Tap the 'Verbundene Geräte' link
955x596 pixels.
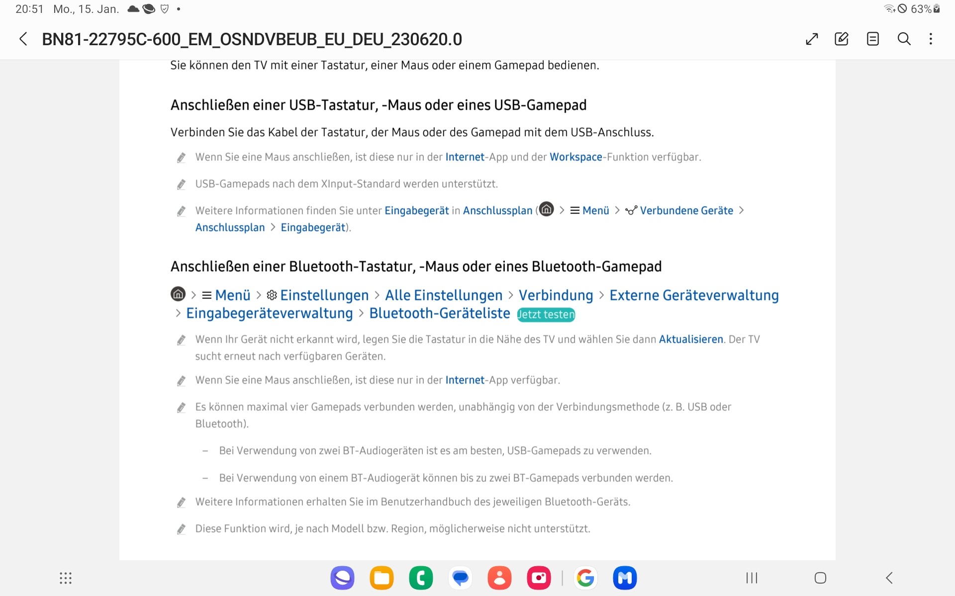point(686,211)
